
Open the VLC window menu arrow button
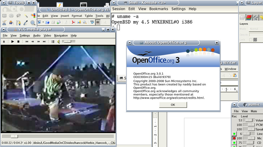pos(4,30)
